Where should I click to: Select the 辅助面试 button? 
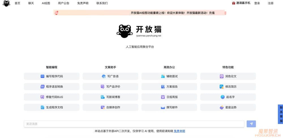(x=169, y=76)
